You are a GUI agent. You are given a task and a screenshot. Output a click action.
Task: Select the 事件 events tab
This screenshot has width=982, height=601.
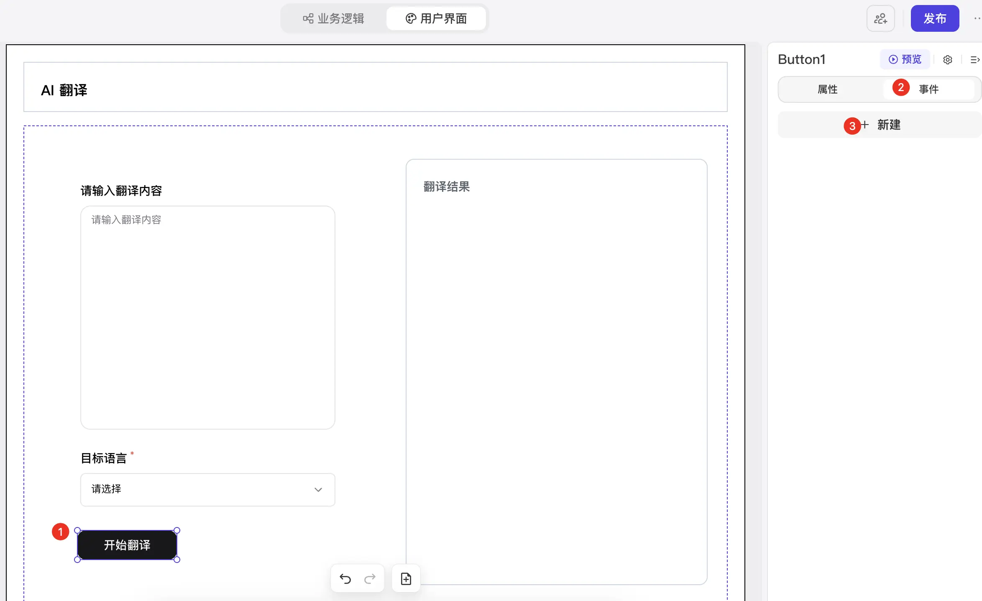(x=928, y=89)
